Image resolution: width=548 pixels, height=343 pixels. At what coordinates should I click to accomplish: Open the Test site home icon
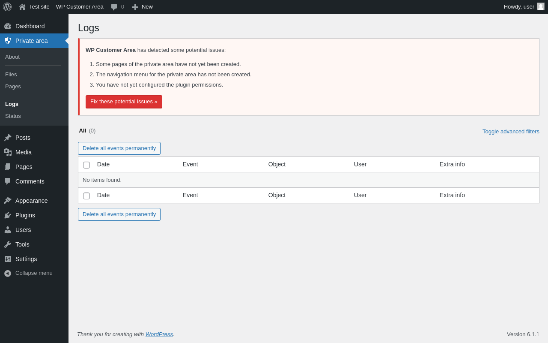pyautogui.click(x=22, y=7)
